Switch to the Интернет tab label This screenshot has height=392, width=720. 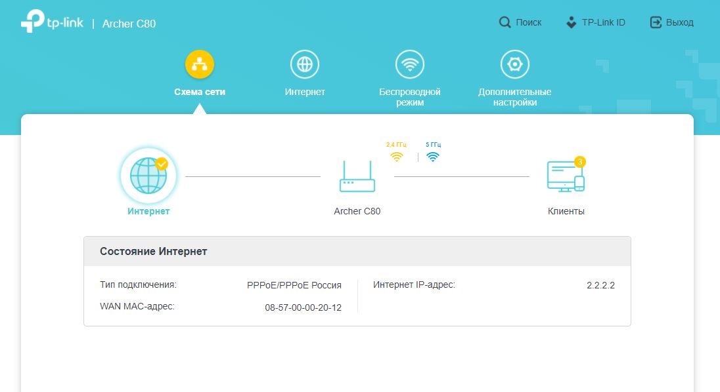point(305,92)
